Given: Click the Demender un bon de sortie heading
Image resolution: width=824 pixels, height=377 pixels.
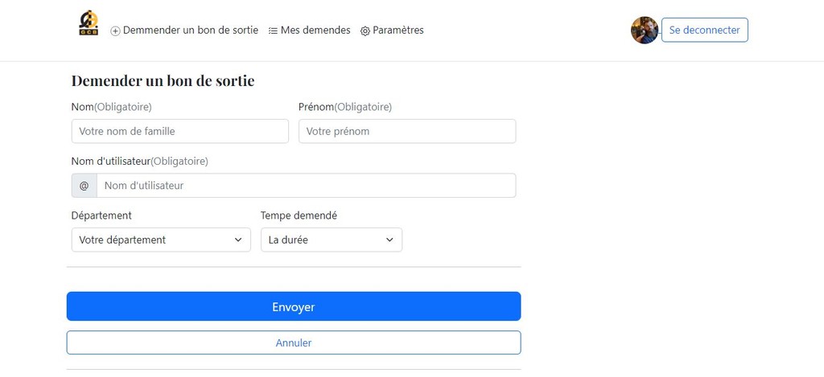Looking at the screenshot, I should coord(163,81).
